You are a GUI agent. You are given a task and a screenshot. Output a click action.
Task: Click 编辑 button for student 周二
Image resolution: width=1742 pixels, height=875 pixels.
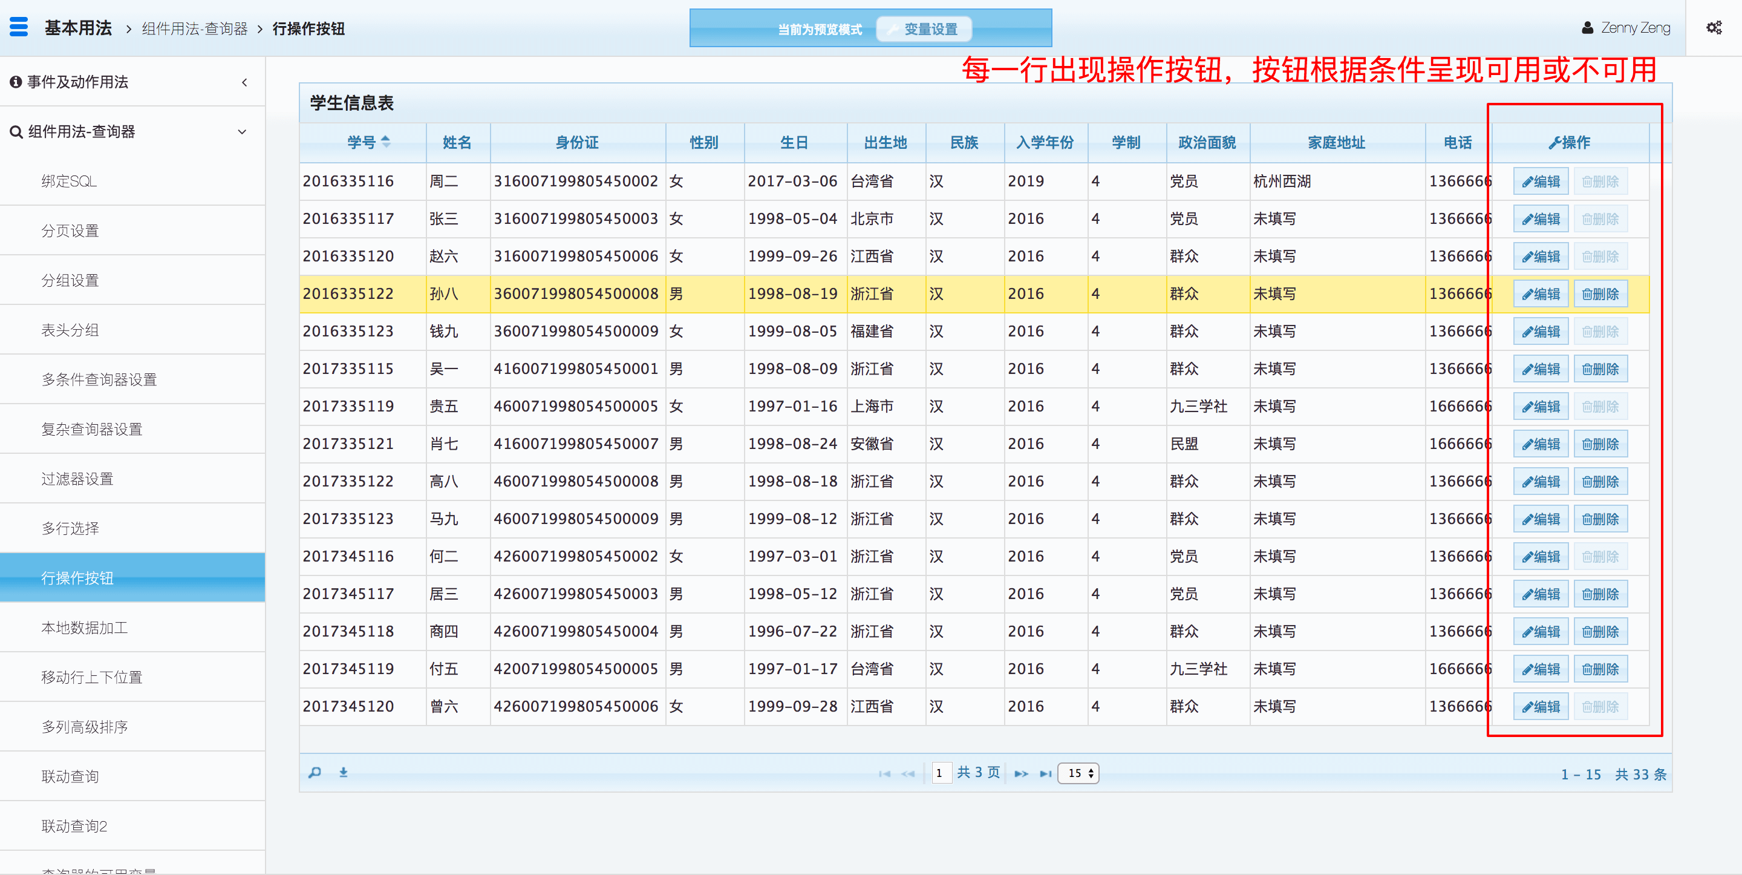coord(1540,182)
